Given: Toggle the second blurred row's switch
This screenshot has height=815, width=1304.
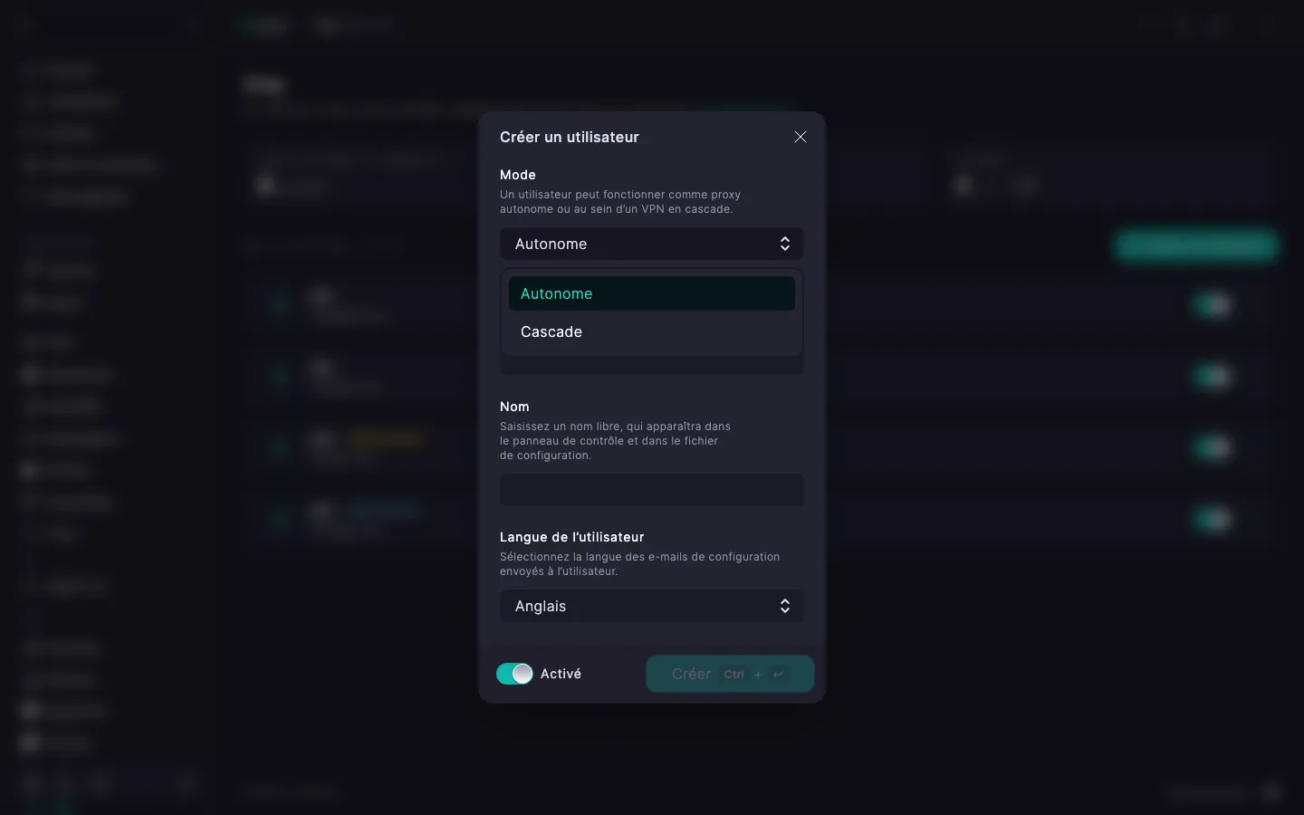Looking at the screenshot, I should [x=1213, y=375].
